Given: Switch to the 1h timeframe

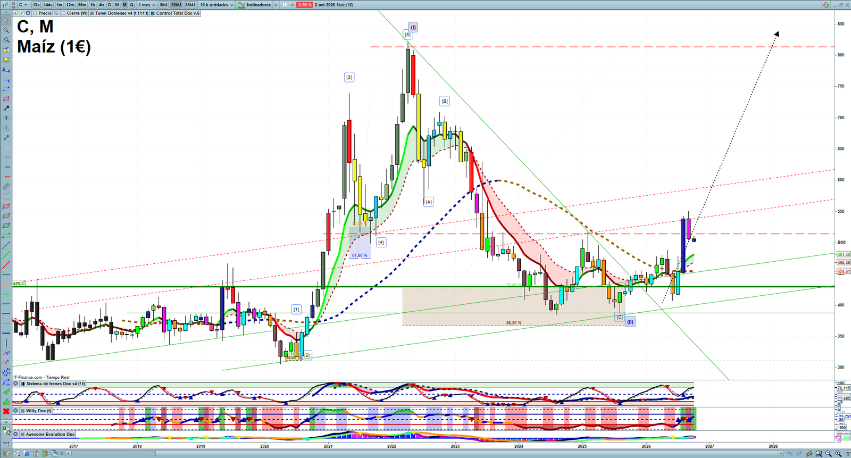Looking at the screenshot, I should point(93,5).
